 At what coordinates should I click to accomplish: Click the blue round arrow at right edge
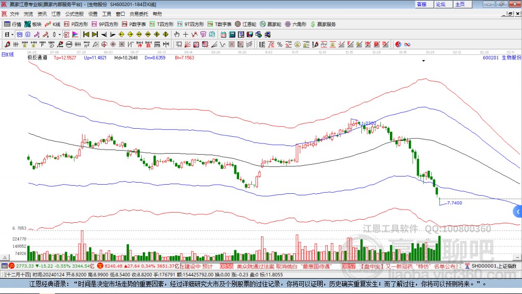coord(518,211)
